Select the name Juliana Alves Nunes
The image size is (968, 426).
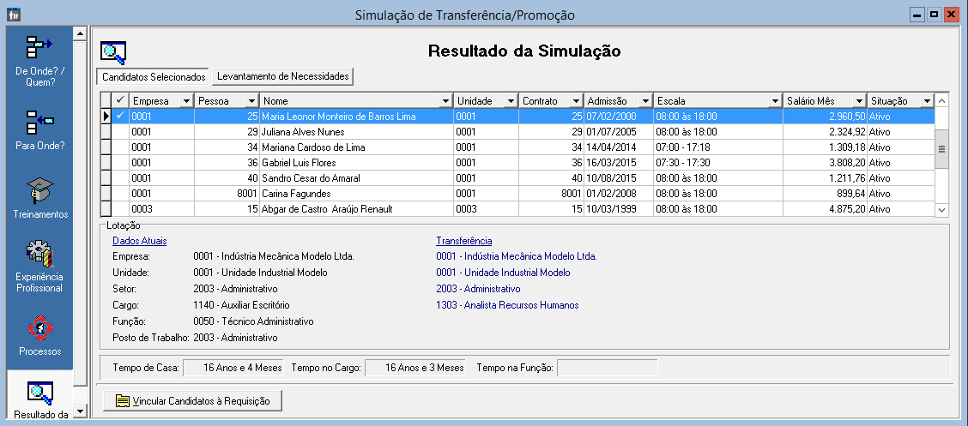click(303, 132)
